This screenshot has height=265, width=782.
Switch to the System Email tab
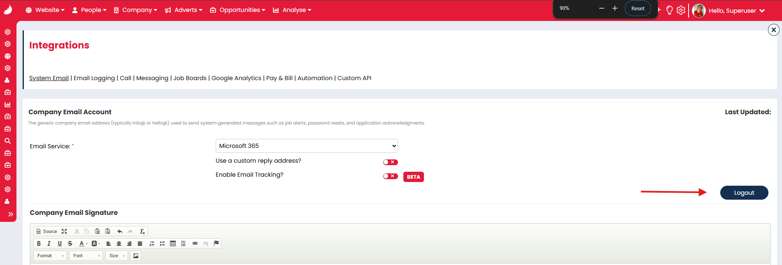click(49, 78)
